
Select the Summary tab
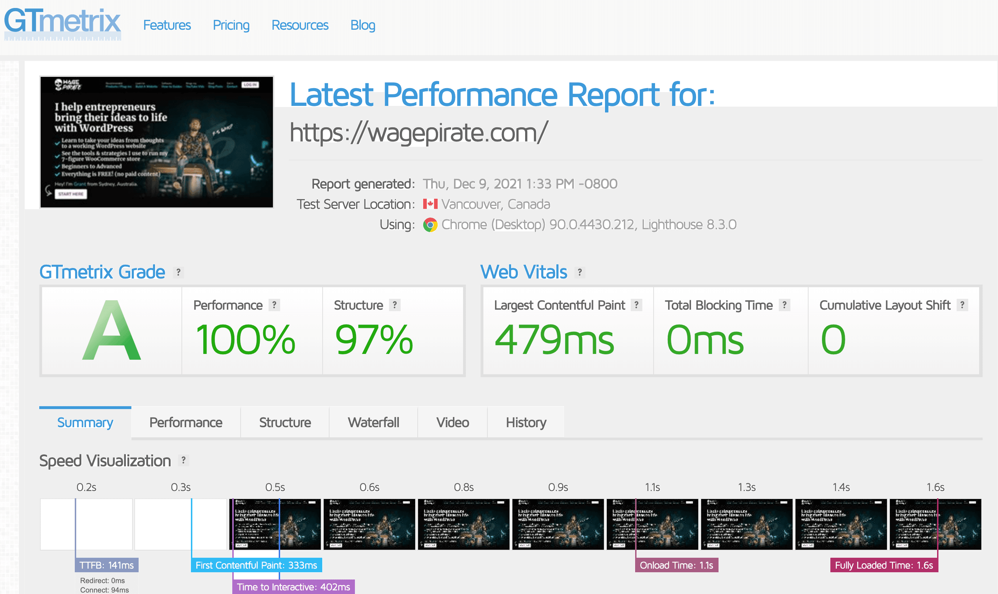85,422
